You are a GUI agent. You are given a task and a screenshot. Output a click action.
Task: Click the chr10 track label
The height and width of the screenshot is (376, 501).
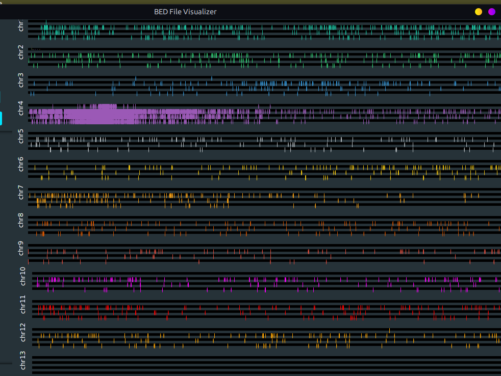click(x=22, y=278)
